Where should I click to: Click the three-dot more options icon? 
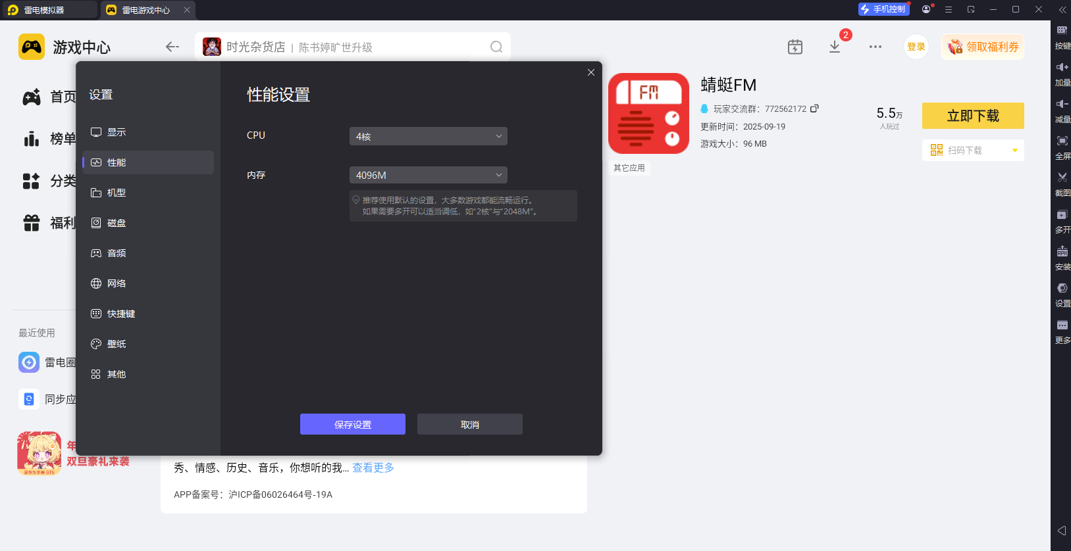point(875,47)
